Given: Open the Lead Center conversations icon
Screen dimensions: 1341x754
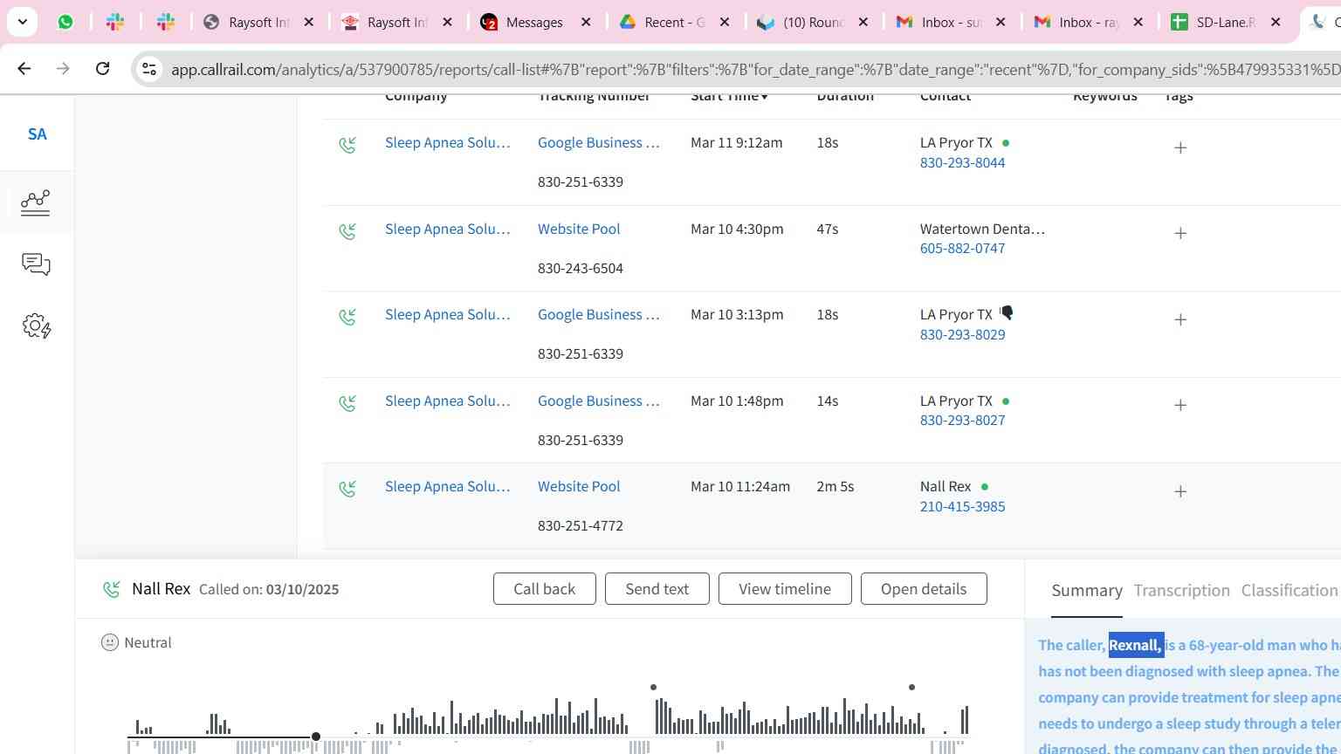Looking at the screenshot, I should pos(36,264).
